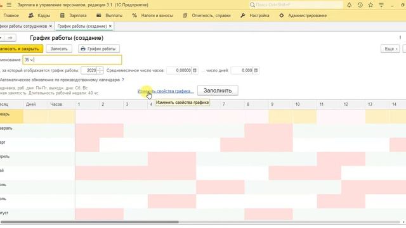Click the day 1 column header
This screenshot has width=406, height=228.
(88, 104)
